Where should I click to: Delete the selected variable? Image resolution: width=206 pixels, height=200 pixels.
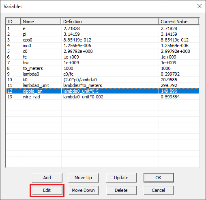pyautogui.click(x=121, y=190)
